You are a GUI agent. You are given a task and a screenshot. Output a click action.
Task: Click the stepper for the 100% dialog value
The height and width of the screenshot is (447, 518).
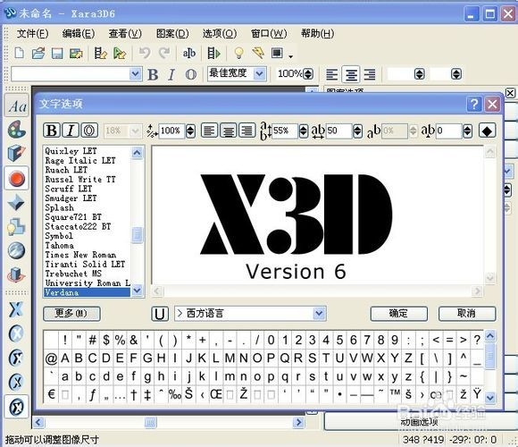190,131
